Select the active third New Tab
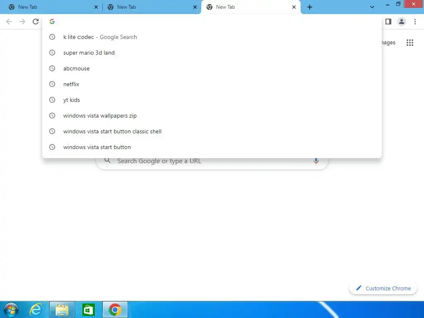The image size is (424, 318). (251, 7)
